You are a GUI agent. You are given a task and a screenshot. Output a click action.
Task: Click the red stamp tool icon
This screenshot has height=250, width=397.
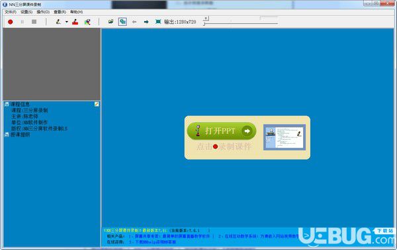[x=75, y=22]
